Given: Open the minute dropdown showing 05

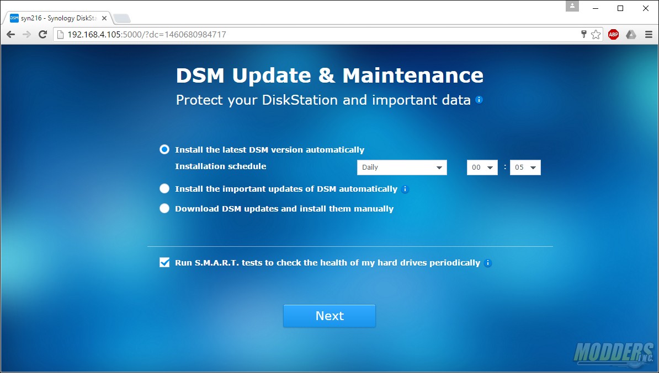Looking at the screenshot, I should pos(525,167).
